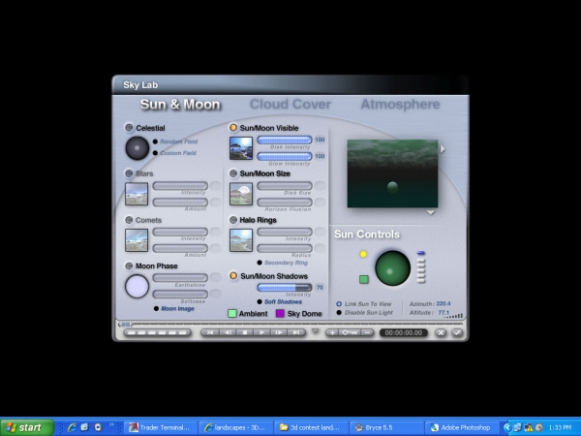Click the Altitude value 77.1
The width and height of the screenshot is (581, 436).
[x=443, y=313]
